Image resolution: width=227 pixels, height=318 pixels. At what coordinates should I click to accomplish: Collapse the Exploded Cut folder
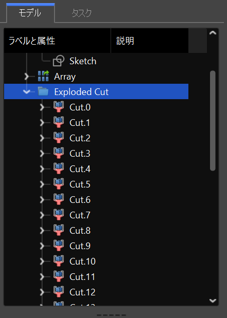[27, 91]
